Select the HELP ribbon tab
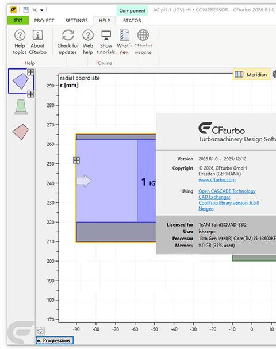Image resolution: width=276 pixels, height=349 pixels. point(105,21)
